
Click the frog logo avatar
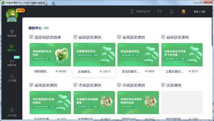click(x=12, y=13)
